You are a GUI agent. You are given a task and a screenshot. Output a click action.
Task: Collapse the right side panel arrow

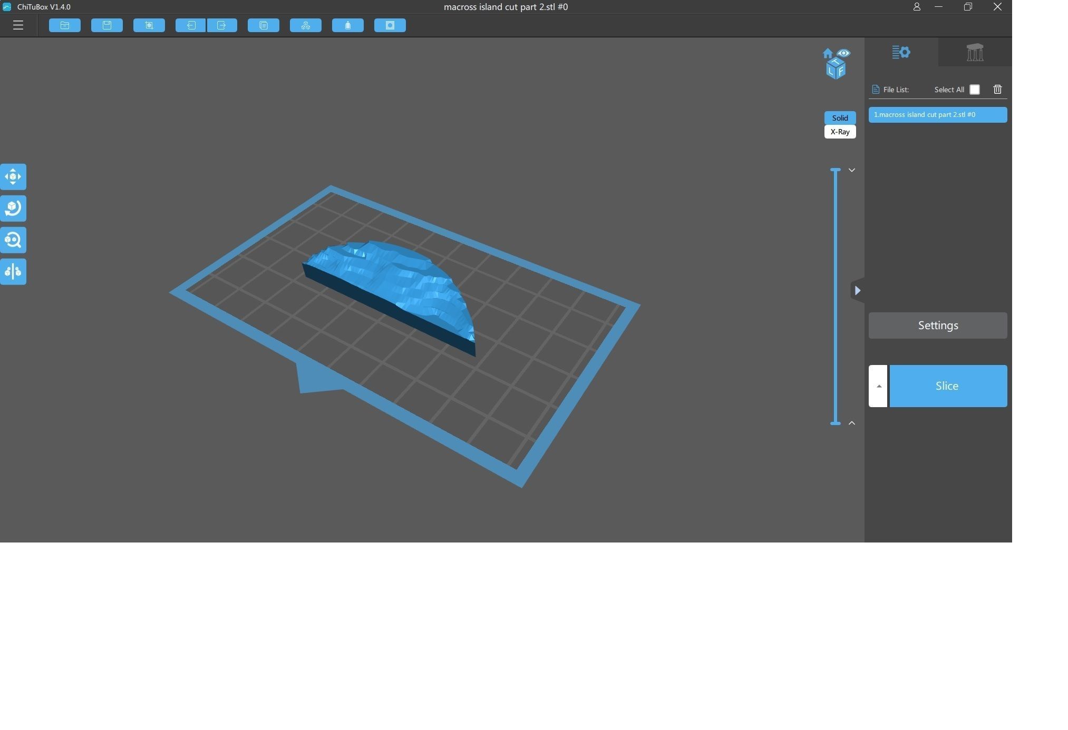coord(857,290)
